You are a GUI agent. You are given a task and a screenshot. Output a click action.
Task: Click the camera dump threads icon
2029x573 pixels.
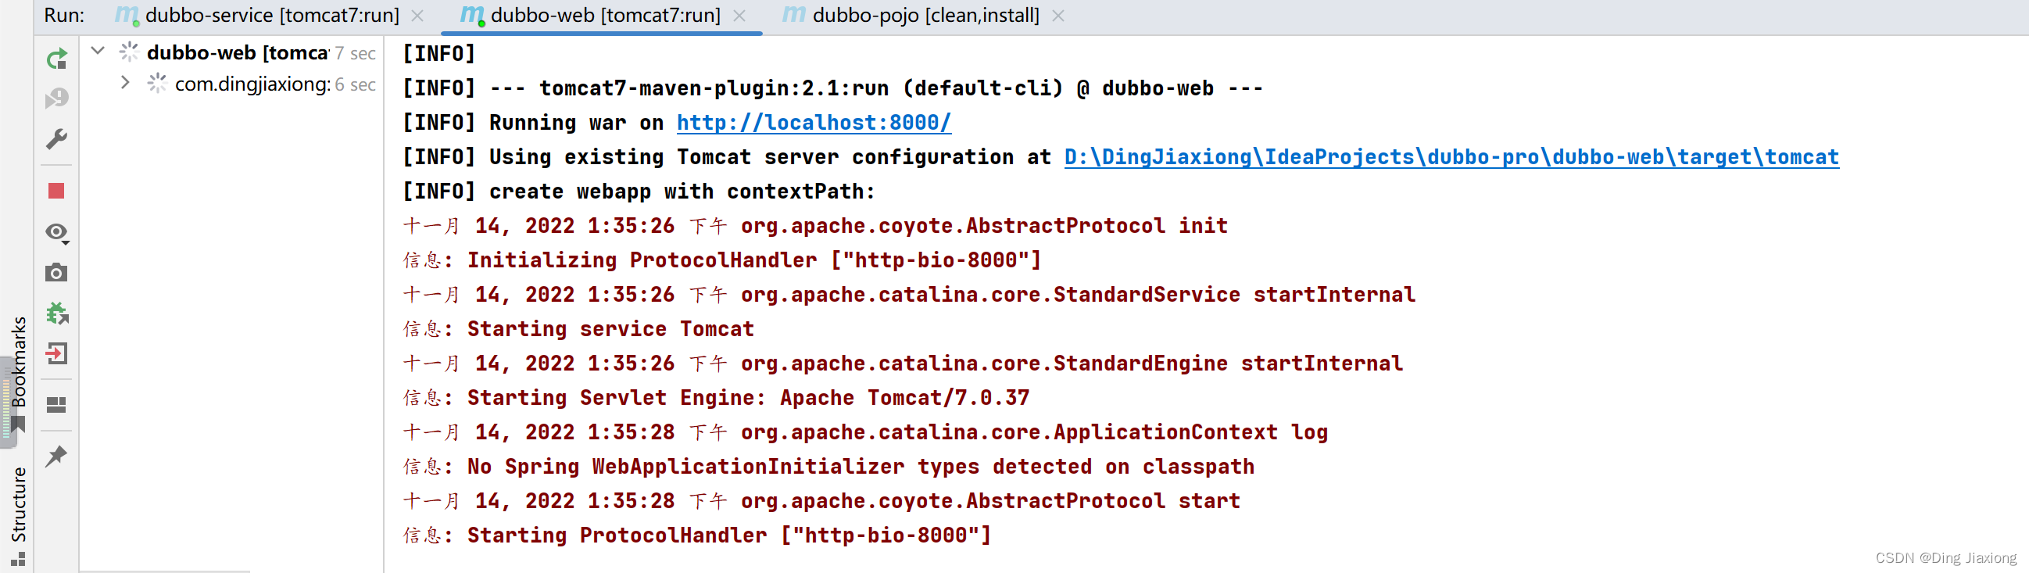coord(57,273)
